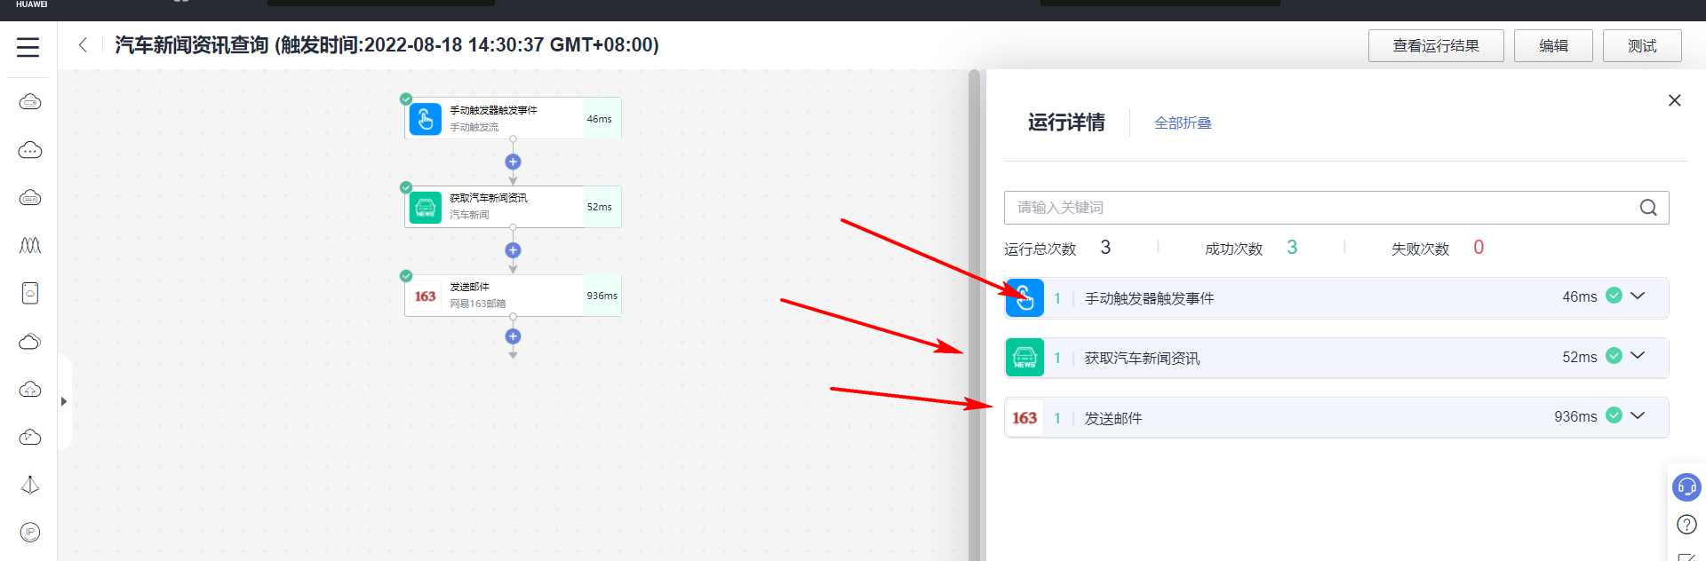Click the 获取汽车新闻资讯 label in run details

[1142, 359]
